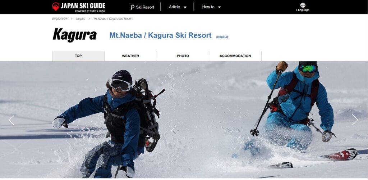Click the Kagura resort logo
This screenshot has height=180, width=368.
pos(75,35)
